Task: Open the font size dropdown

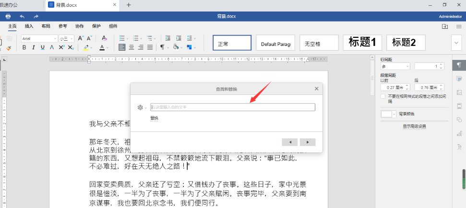Action: click(x=67, y=38)
